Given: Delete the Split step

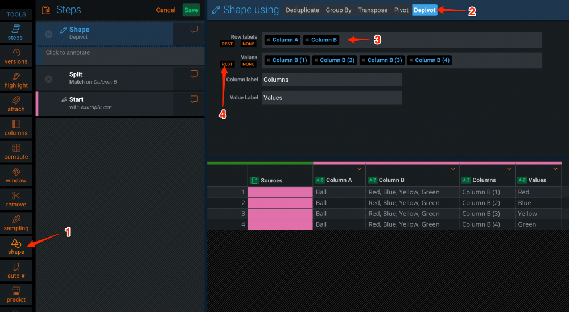Looking at the screenshot, I should pyautogui.click(x=48, y=79).
